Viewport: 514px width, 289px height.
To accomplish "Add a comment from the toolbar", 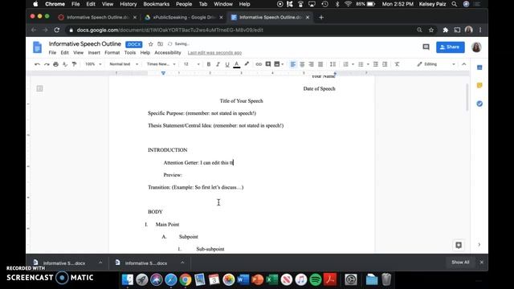I will click(267, 64).
